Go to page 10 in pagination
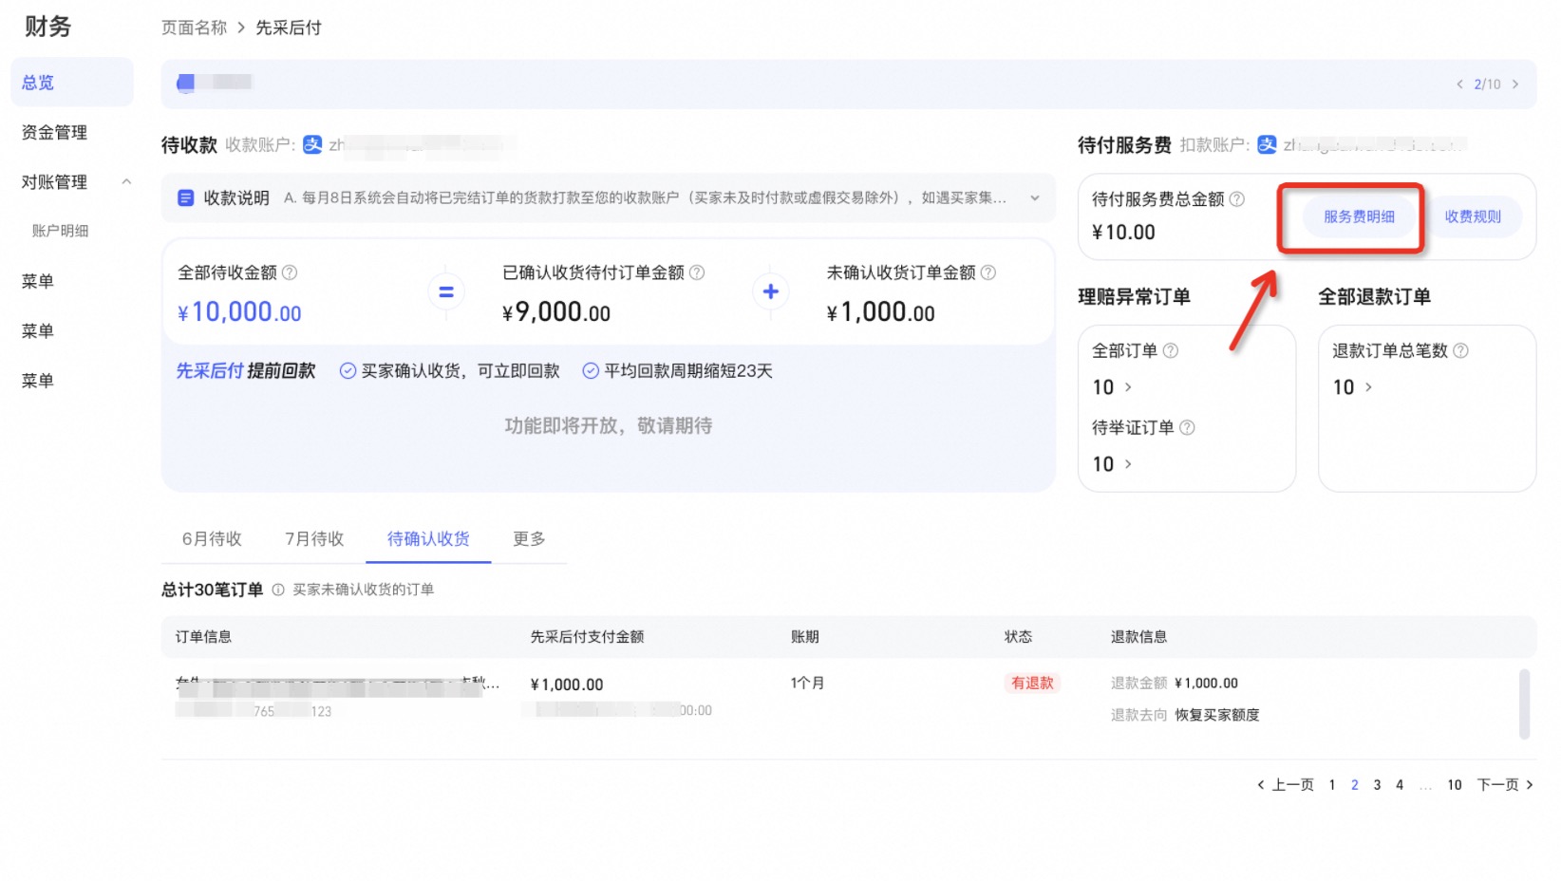The height and width of the screenshot is (881, 1561). click(1455, 784)
